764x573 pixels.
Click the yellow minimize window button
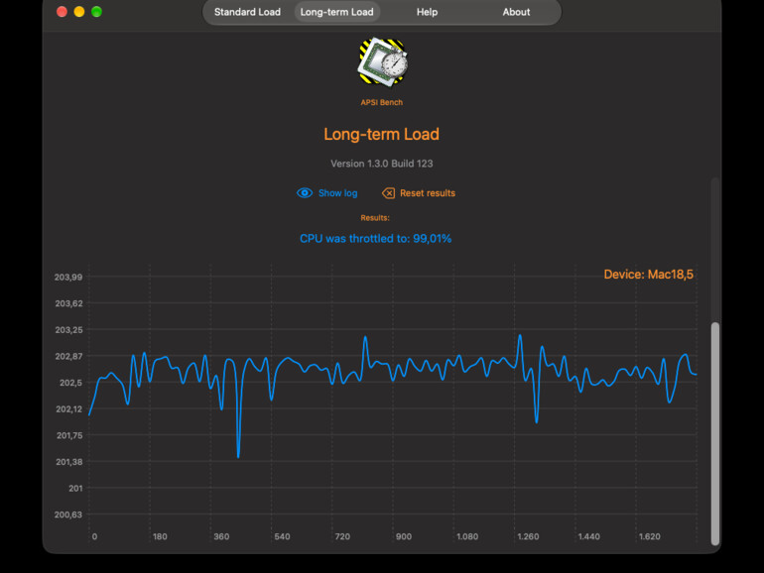(x=79, y=12)
